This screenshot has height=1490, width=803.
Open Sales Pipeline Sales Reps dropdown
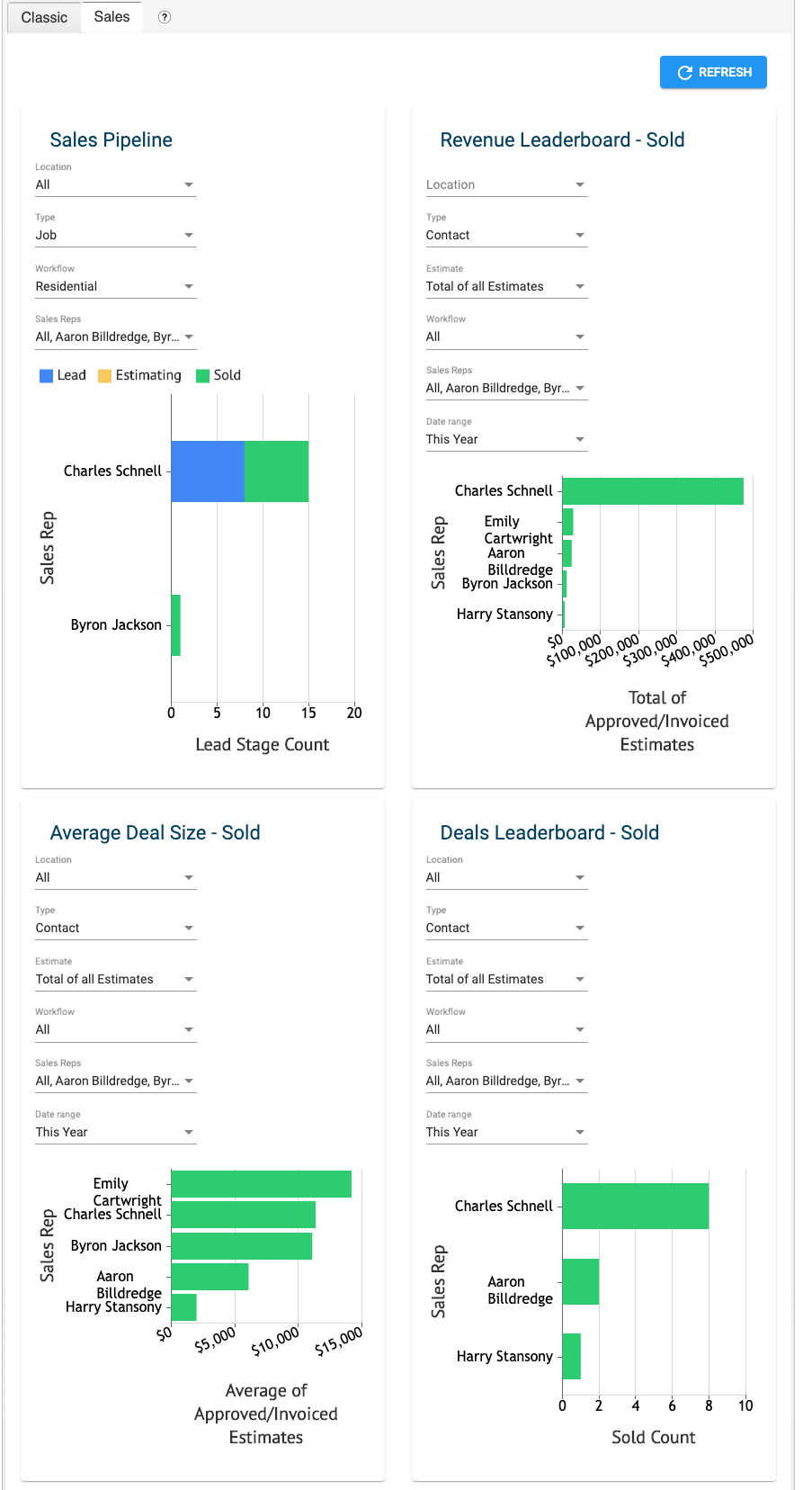pyautogui.click(x=115, y=337)
